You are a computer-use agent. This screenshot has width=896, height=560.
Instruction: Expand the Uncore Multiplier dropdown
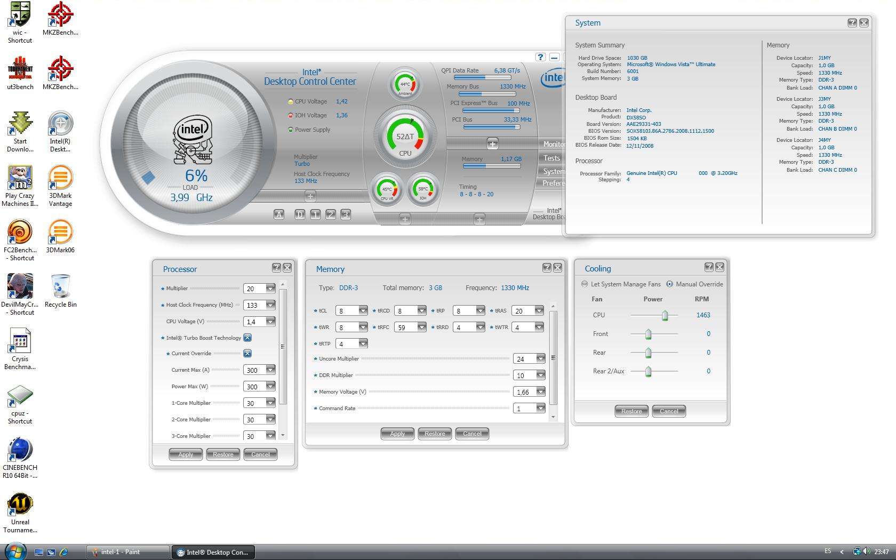540,359
